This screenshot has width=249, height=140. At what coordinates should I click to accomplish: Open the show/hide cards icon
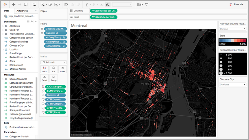pos(139,4)
